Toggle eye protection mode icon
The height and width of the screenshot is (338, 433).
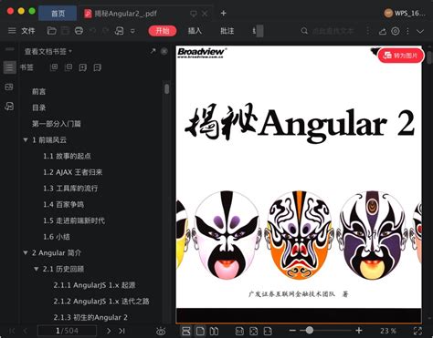tap(161, 331)
